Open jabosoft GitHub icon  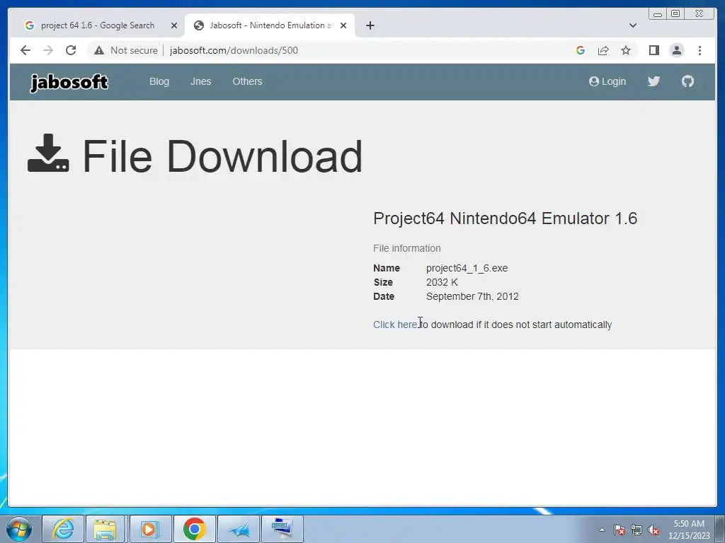(x=687, y=81)
